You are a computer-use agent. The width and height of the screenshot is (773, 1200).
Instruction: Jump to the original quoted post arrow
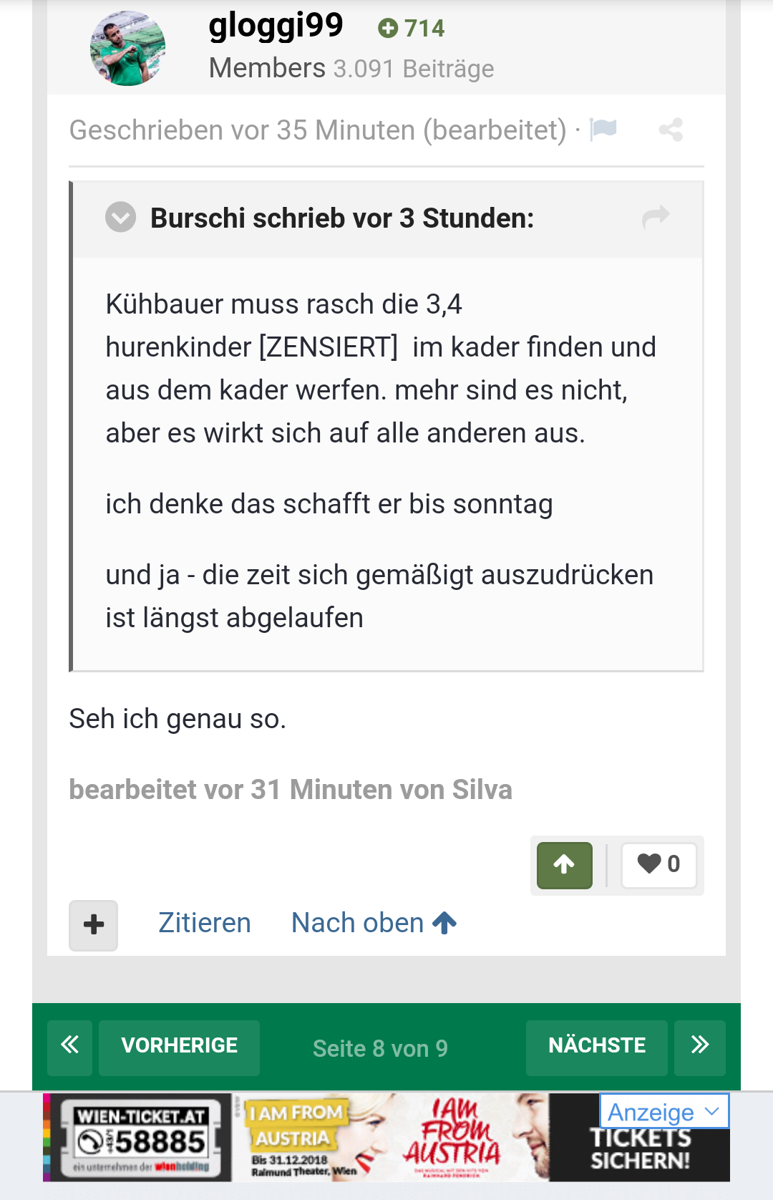[x=656, y=216]
